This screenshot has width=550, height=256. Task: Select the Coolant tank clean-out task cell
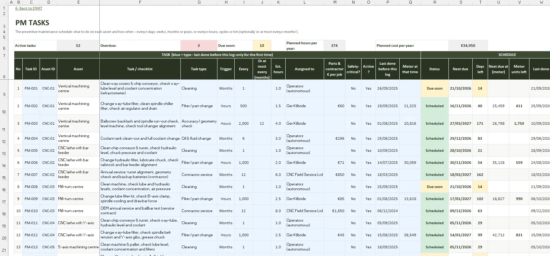[140, 139]
